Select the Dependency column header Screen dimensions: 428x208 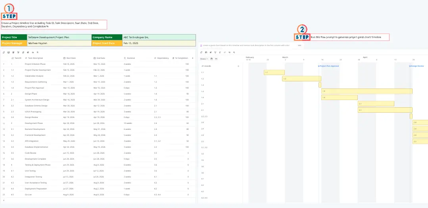pyautogui.click(x=163, y=58)
